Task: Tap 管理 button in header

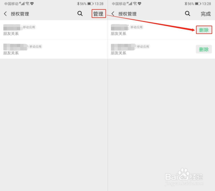Action: pyautogui.click(x=98, y=14)
